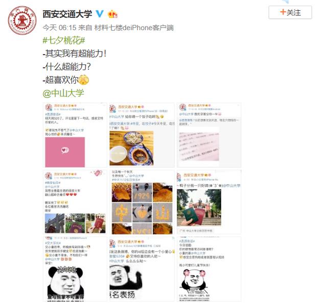Screen dimensions: 327x303
Task: Click the 材料七楼deiPhone客户端 source link
Action: (134, 28)
